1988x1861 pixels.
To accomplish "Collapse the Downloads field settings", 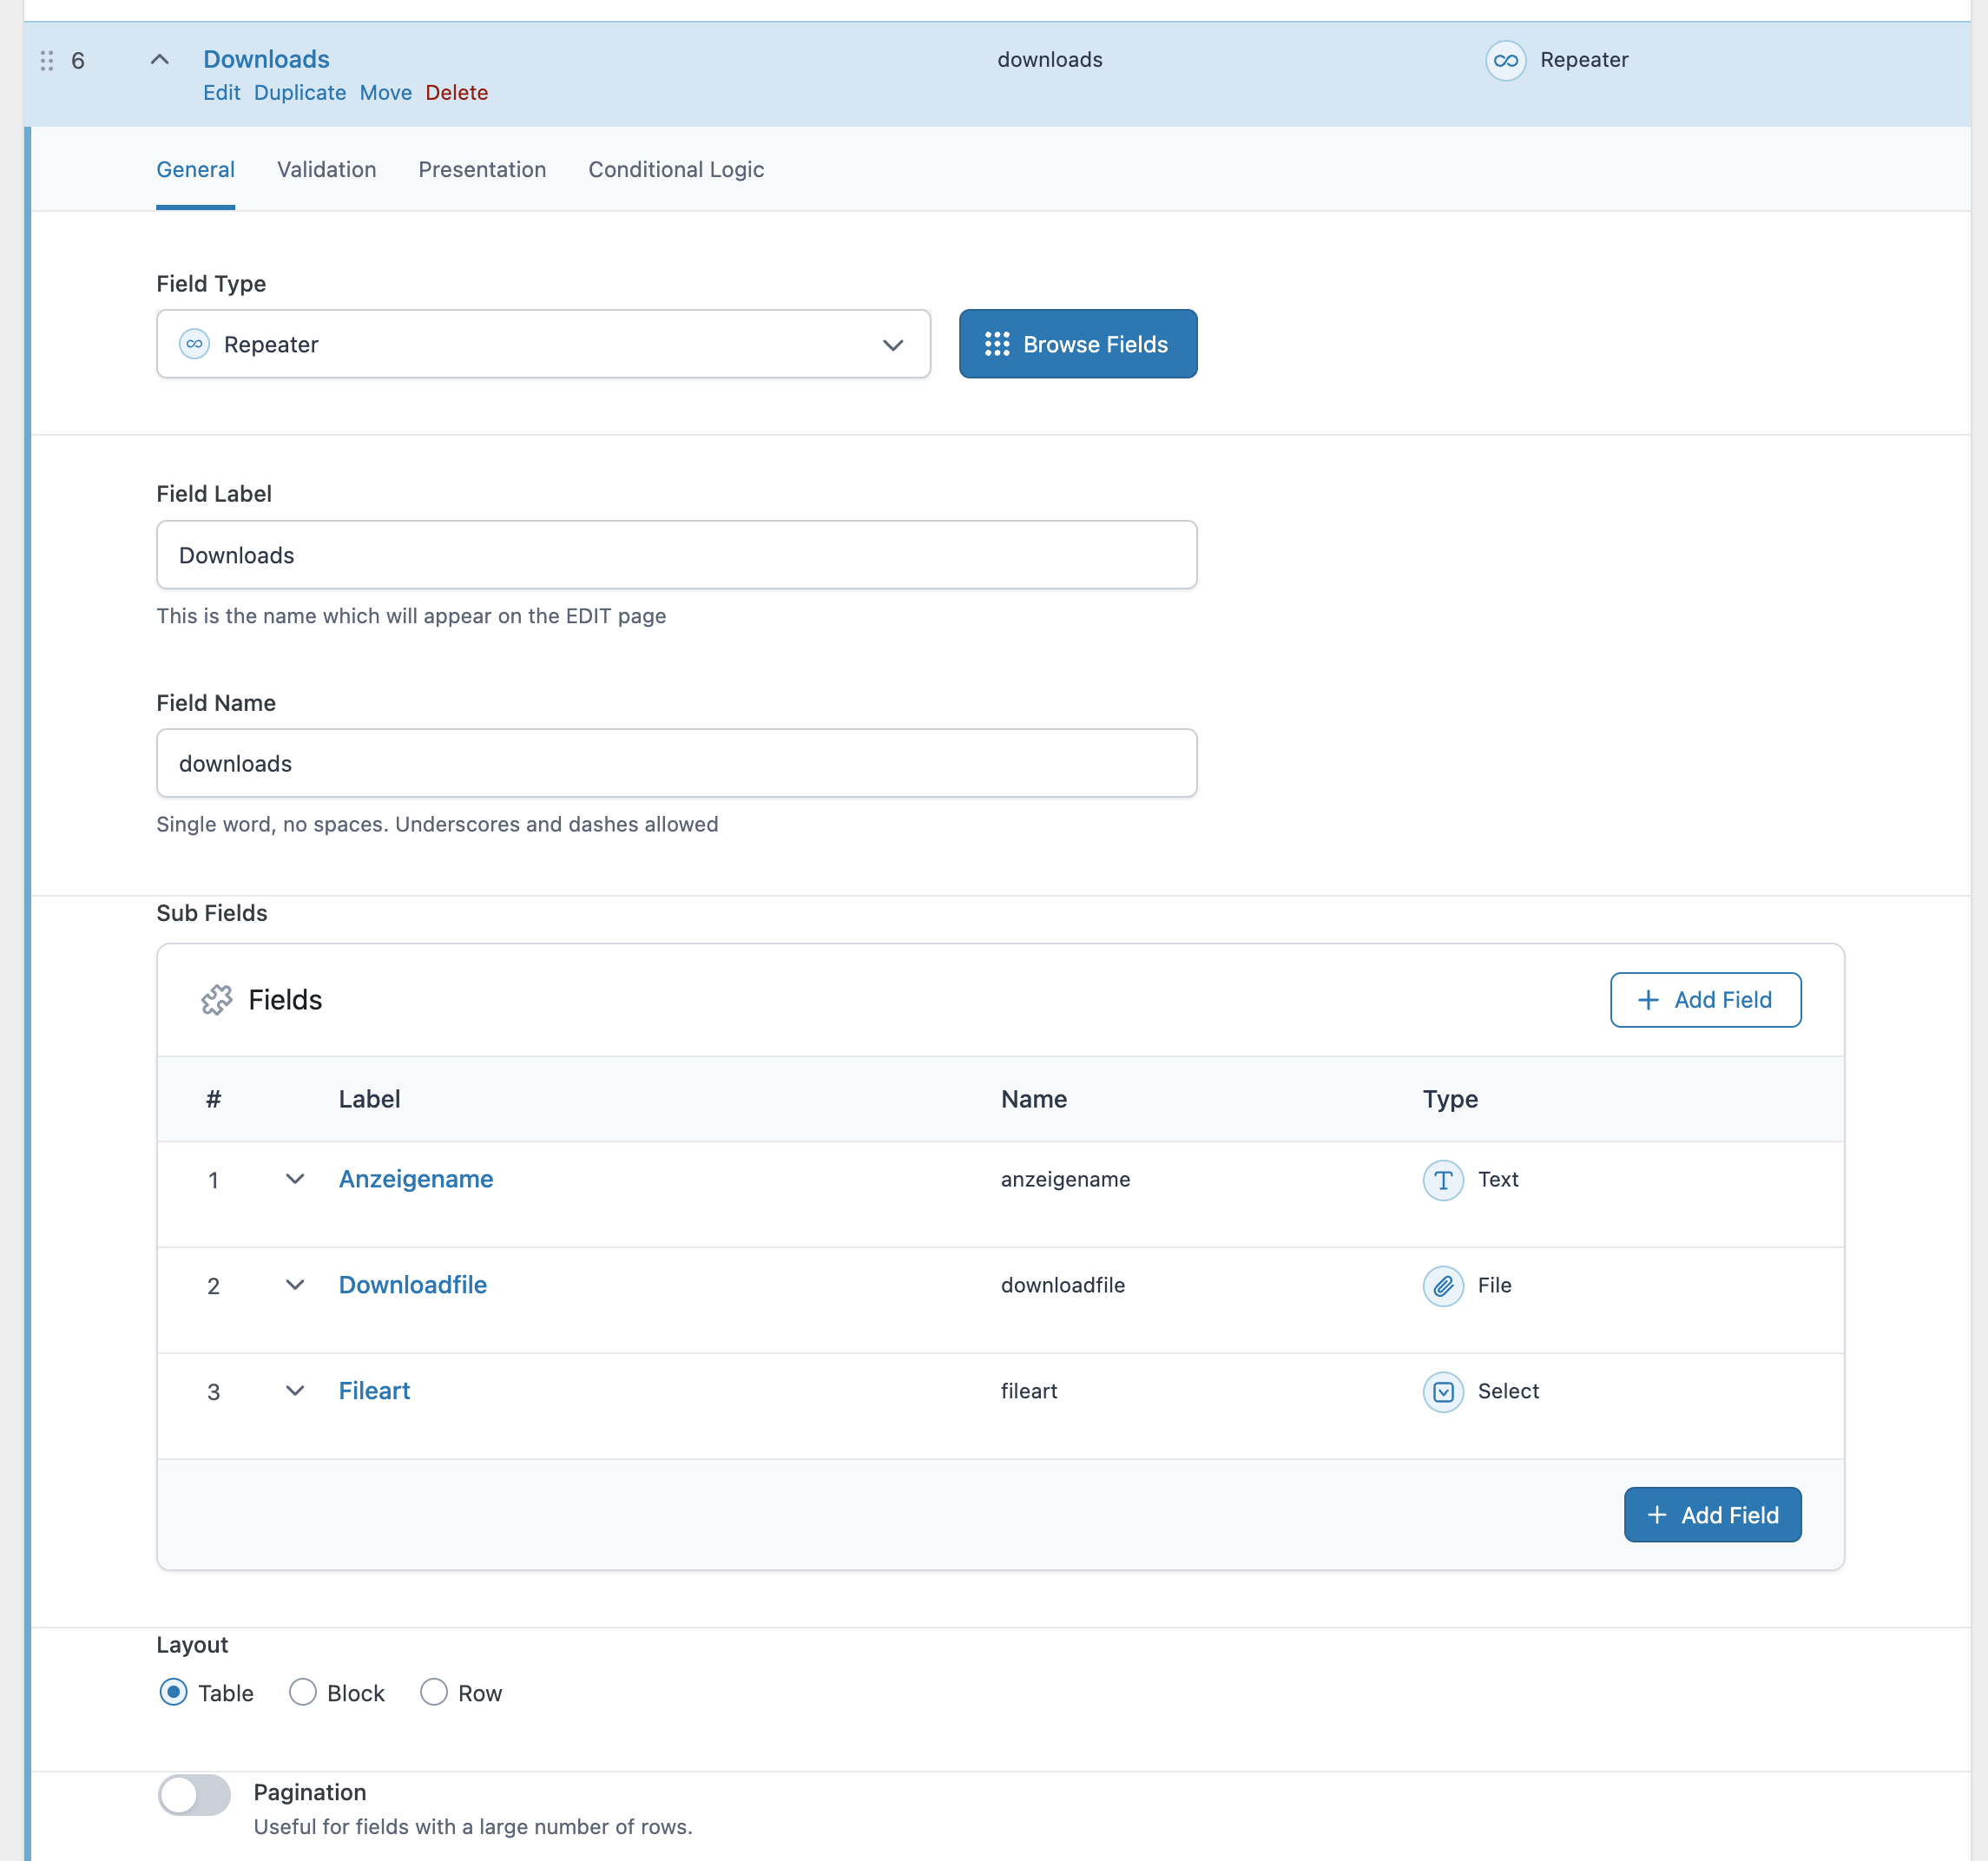I will pyautogui.click(x=159, y=60).
